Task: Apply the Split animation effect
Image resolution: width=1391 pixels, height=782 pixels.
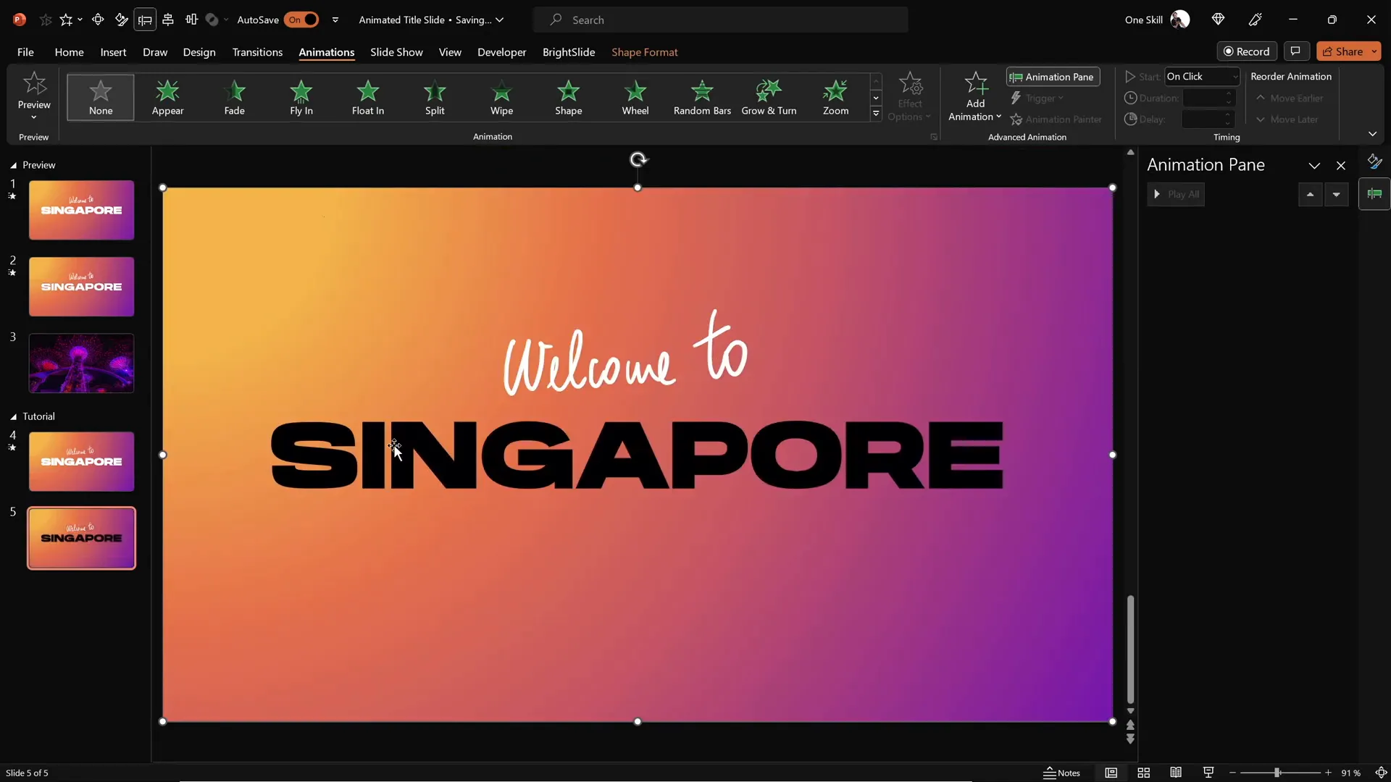Action: pyautogui.click(x=435, y=97)
